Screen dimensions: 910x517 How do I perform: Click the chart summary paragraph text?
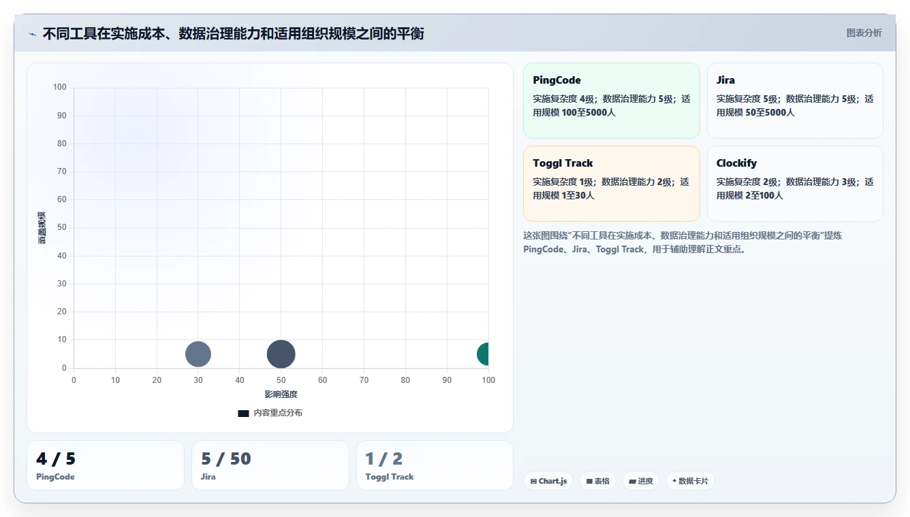coord(683,242)
